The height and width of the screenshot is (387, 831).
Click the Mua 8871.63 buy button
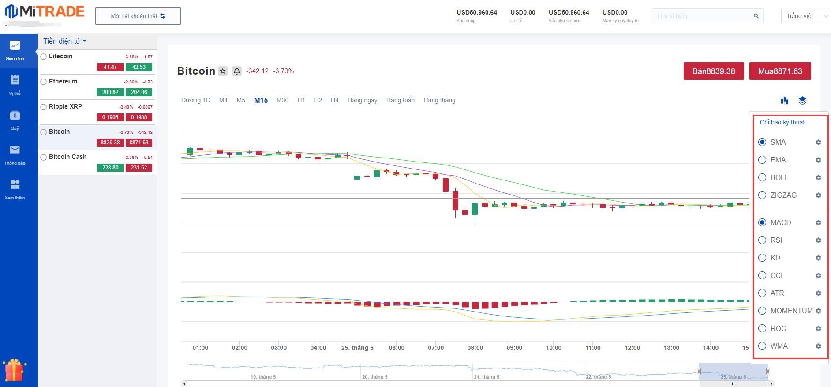pyautogui.click(x=780, y=71)
